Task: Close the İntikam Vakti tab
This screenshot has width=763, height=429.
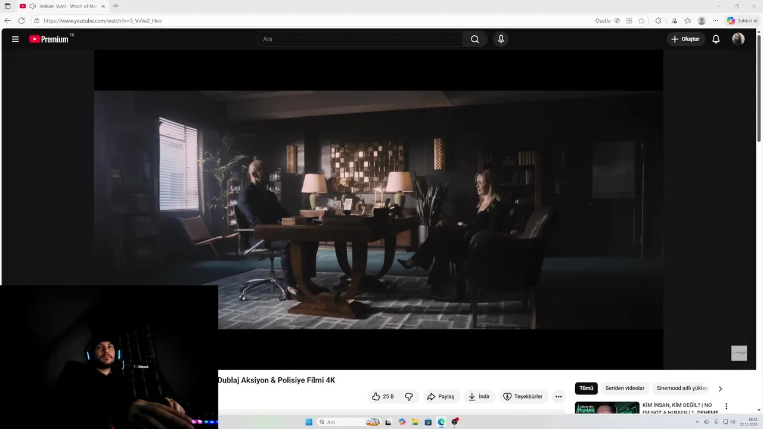Action: click(103, 6)
